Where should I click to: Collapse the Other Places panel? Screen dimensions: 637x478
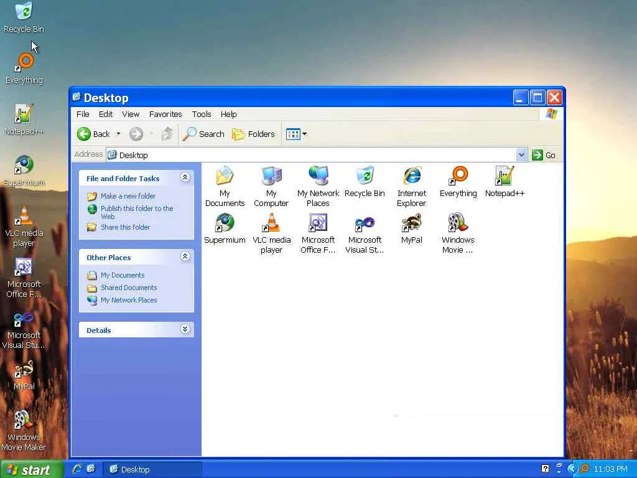[x=185, y=256]
